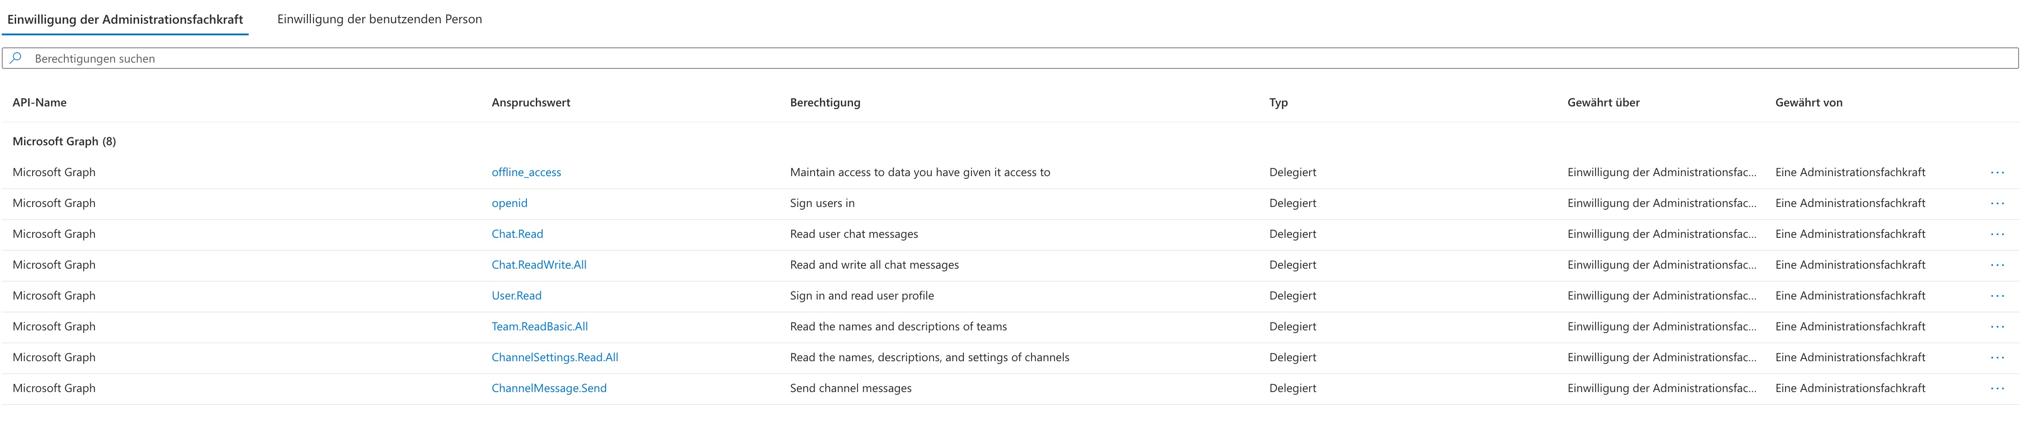Open more options for User.Read row
The image size is (2028, 422).
coord(1997,296)
